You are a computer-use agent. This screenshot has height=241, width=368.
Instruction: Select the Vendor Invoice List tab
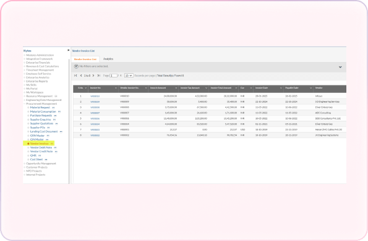[85, 59]
